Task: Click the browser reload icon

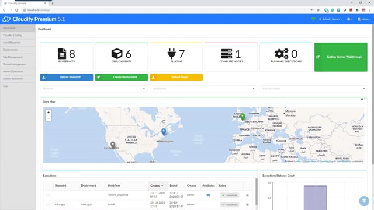Action: coord(17,10)
